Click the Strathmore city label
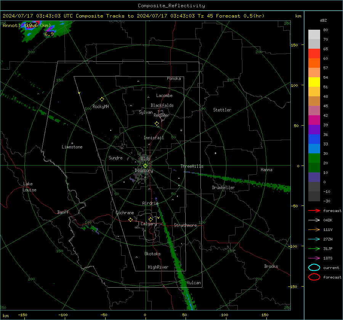Image resolution: width=343 pixels, height=320 pixels. coord(185,225)
